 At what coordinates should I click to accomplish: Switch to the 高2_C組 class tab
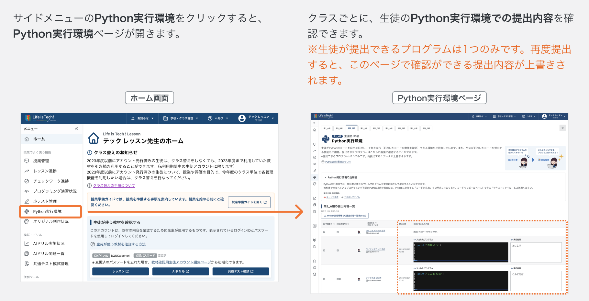click(376, 128)
